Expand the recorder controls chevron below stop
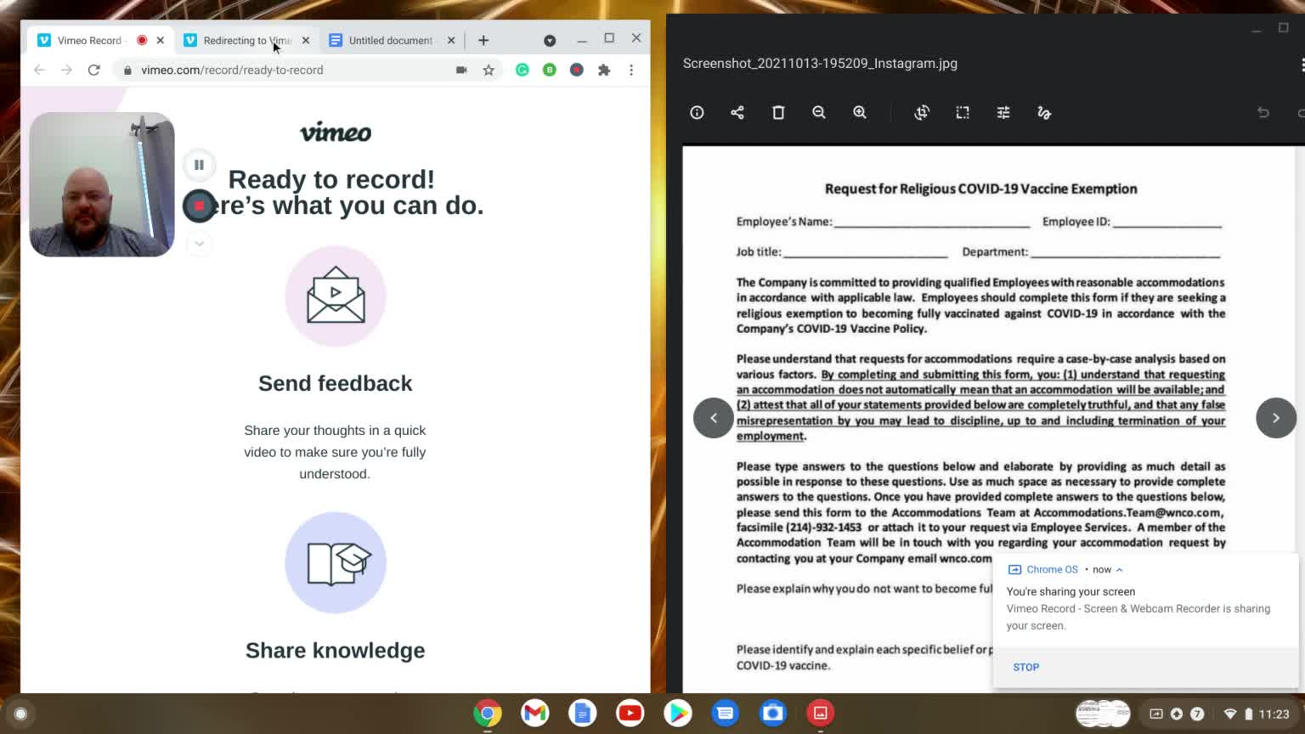Image resolution: width=1305 pixels, height=734 pixels. pos(199,244)
